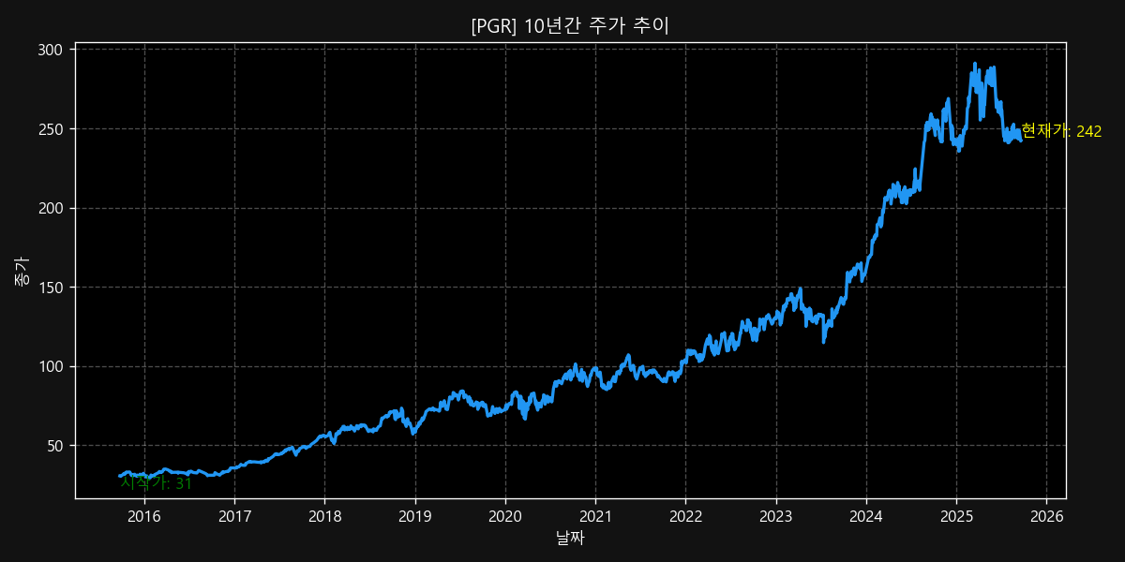The width and height of the screenshot is (1125, 562).
Task: Select the 2016 tick label on x-axis
Action: pyautogui.click(x=144, y=515)
